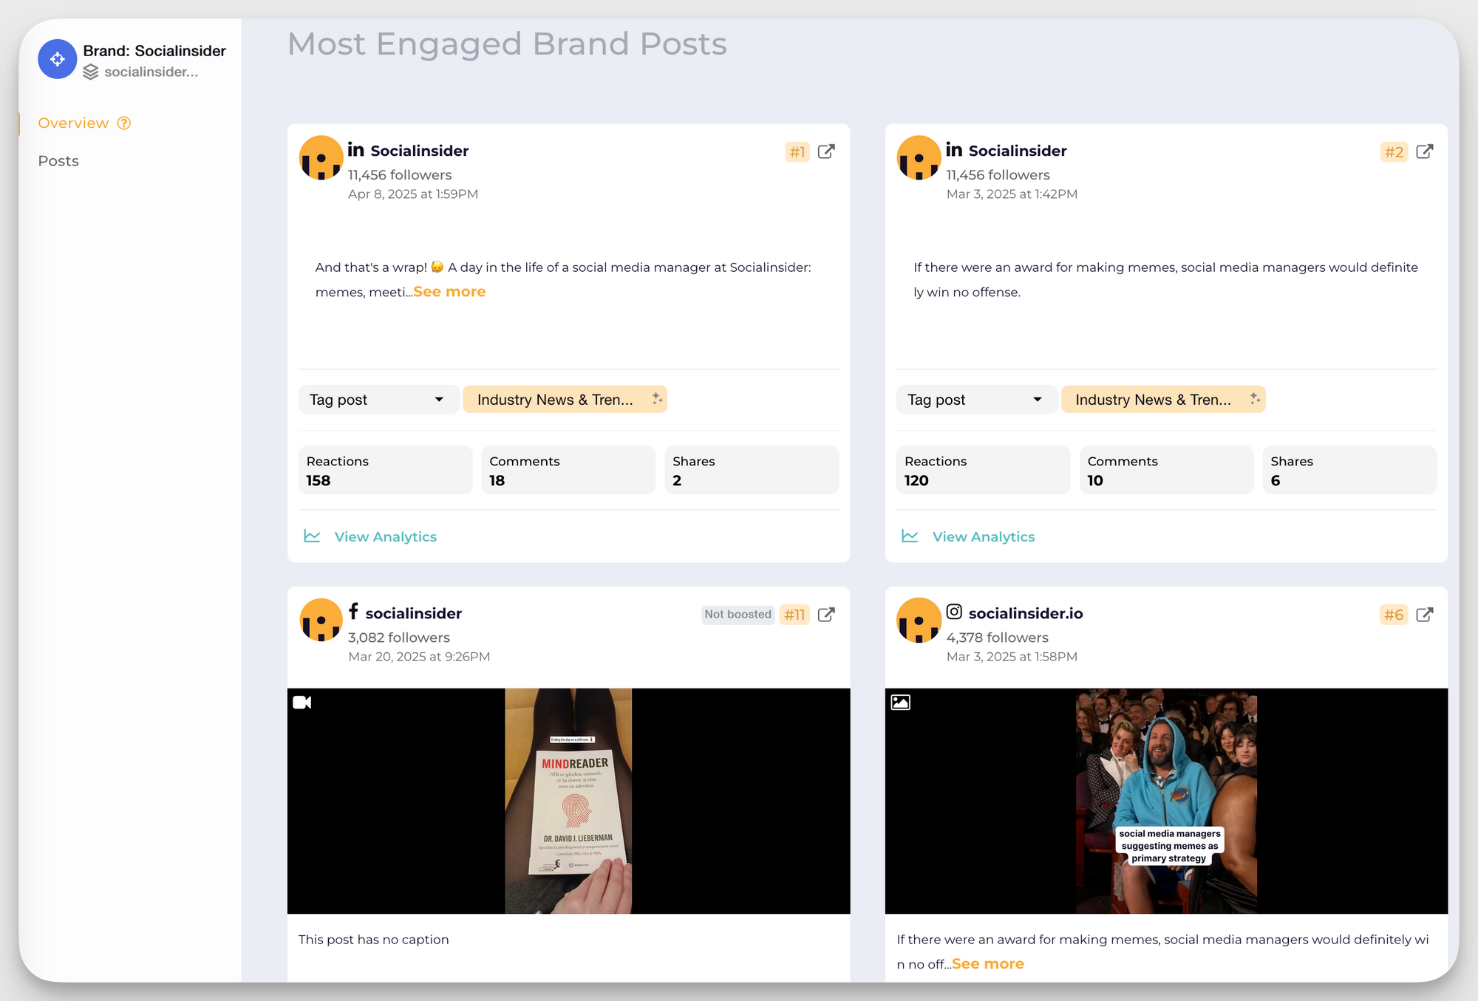Click View Analytics link on post #1
Image resolution: width=1478 pixels, height=1001 pixels.
click(x=385, y=537)
